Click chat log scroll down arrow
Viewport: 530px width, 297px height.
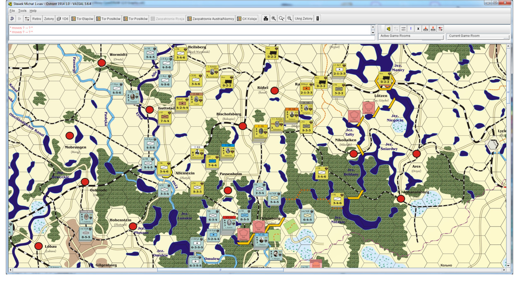tap(373, 32)
